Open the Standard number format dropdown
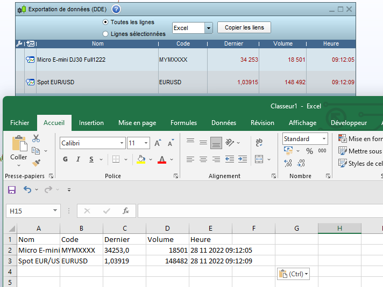The image size is (383, 287). click(324, 139)
